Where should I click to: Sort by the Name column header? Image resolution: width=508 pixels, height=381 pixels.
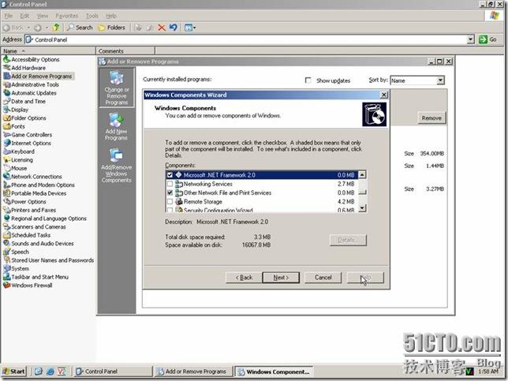point(48,50)
